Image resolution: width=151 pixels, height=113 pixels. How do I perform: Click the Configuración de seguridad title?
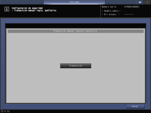point(27,8)
